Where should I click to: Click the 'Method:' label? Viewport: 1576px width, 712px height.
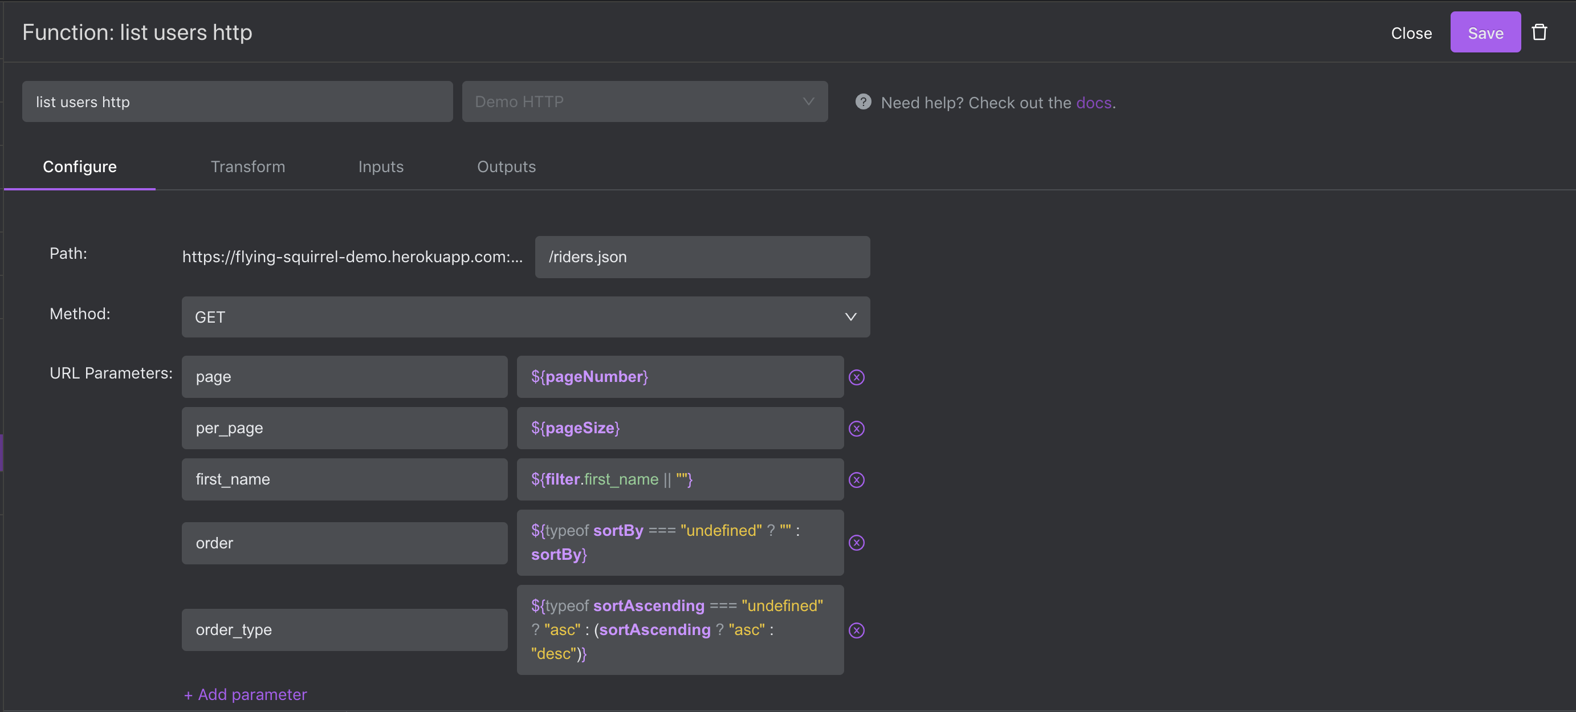[x=80, y=314]
